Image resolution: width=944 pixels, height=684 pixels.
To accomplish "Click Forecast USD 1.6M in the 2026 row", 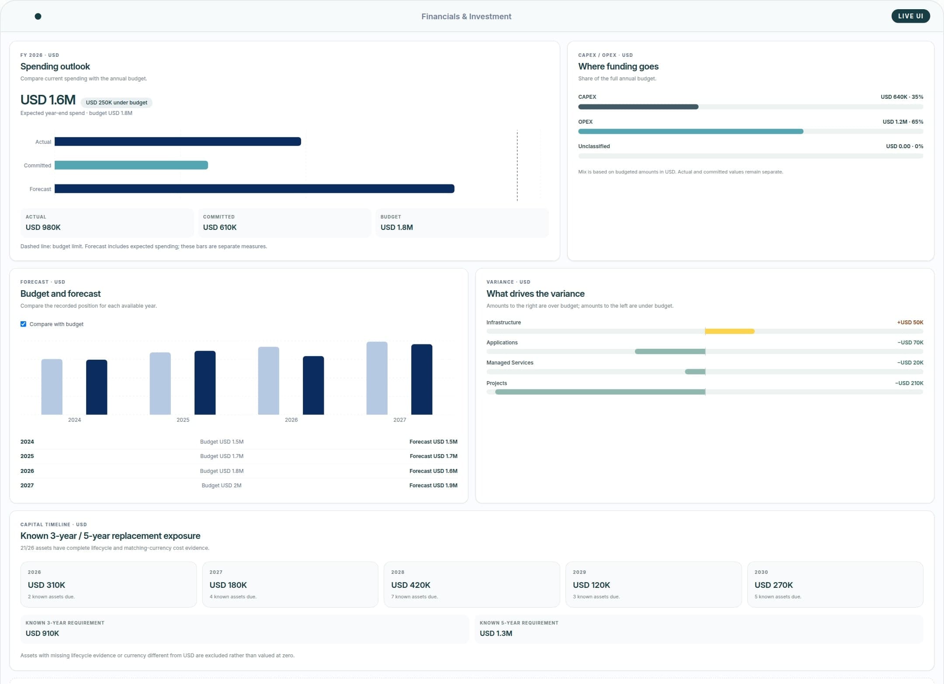I will pos(433,471).
